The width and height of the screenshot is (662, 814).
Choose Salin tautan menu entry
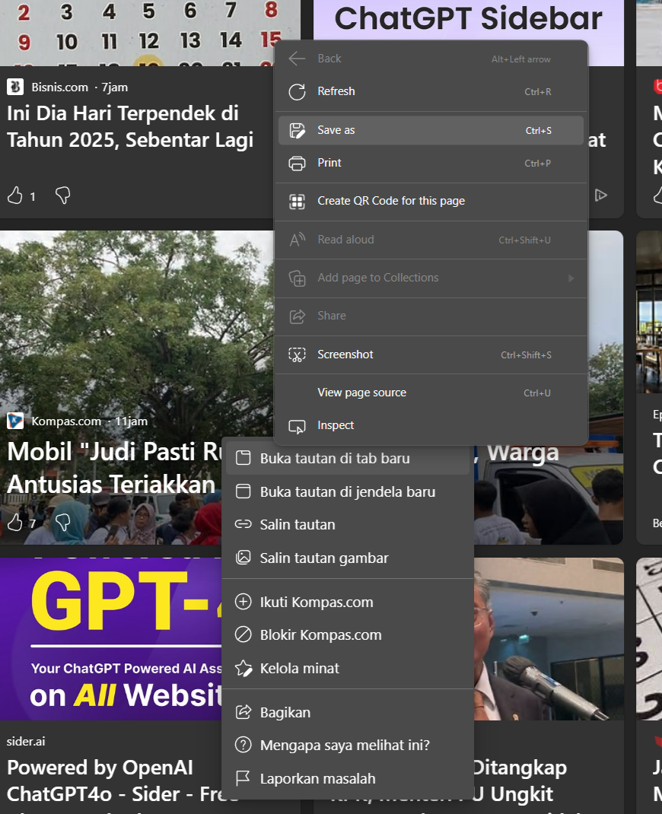[x=348, y=524]
